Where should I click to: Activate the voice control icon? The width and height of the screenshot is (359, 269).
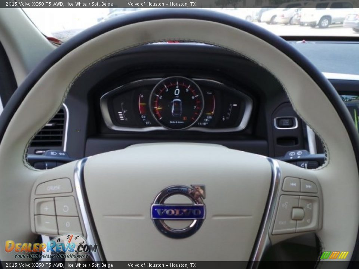[285, 205]
